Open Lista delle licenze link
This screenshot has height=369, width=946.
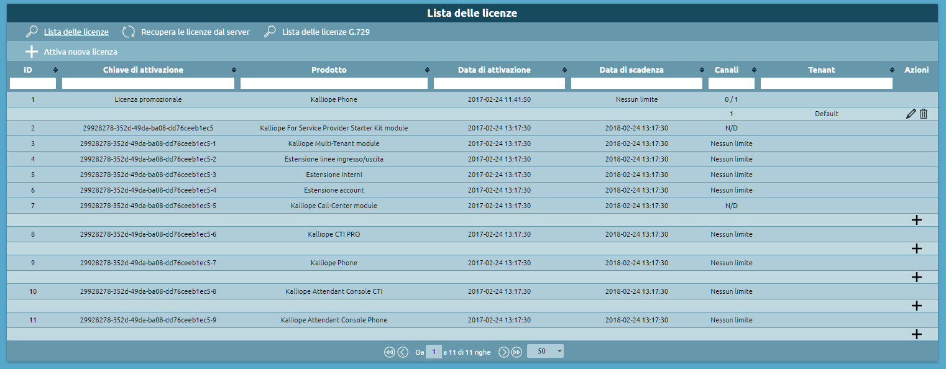tap(76, 32)
